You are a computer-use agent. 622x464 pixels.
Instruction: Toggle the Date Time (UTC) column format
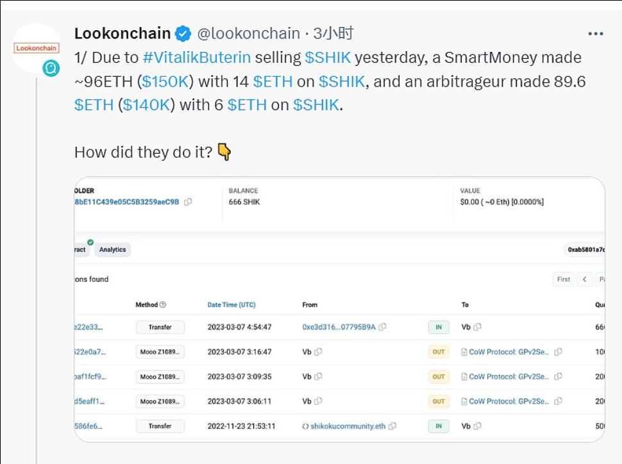(x=231, y=305)
